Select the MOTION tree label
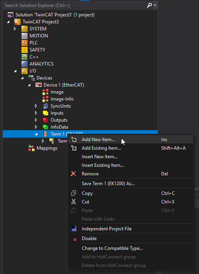The image size is (199, 274). tap(39, 36)
